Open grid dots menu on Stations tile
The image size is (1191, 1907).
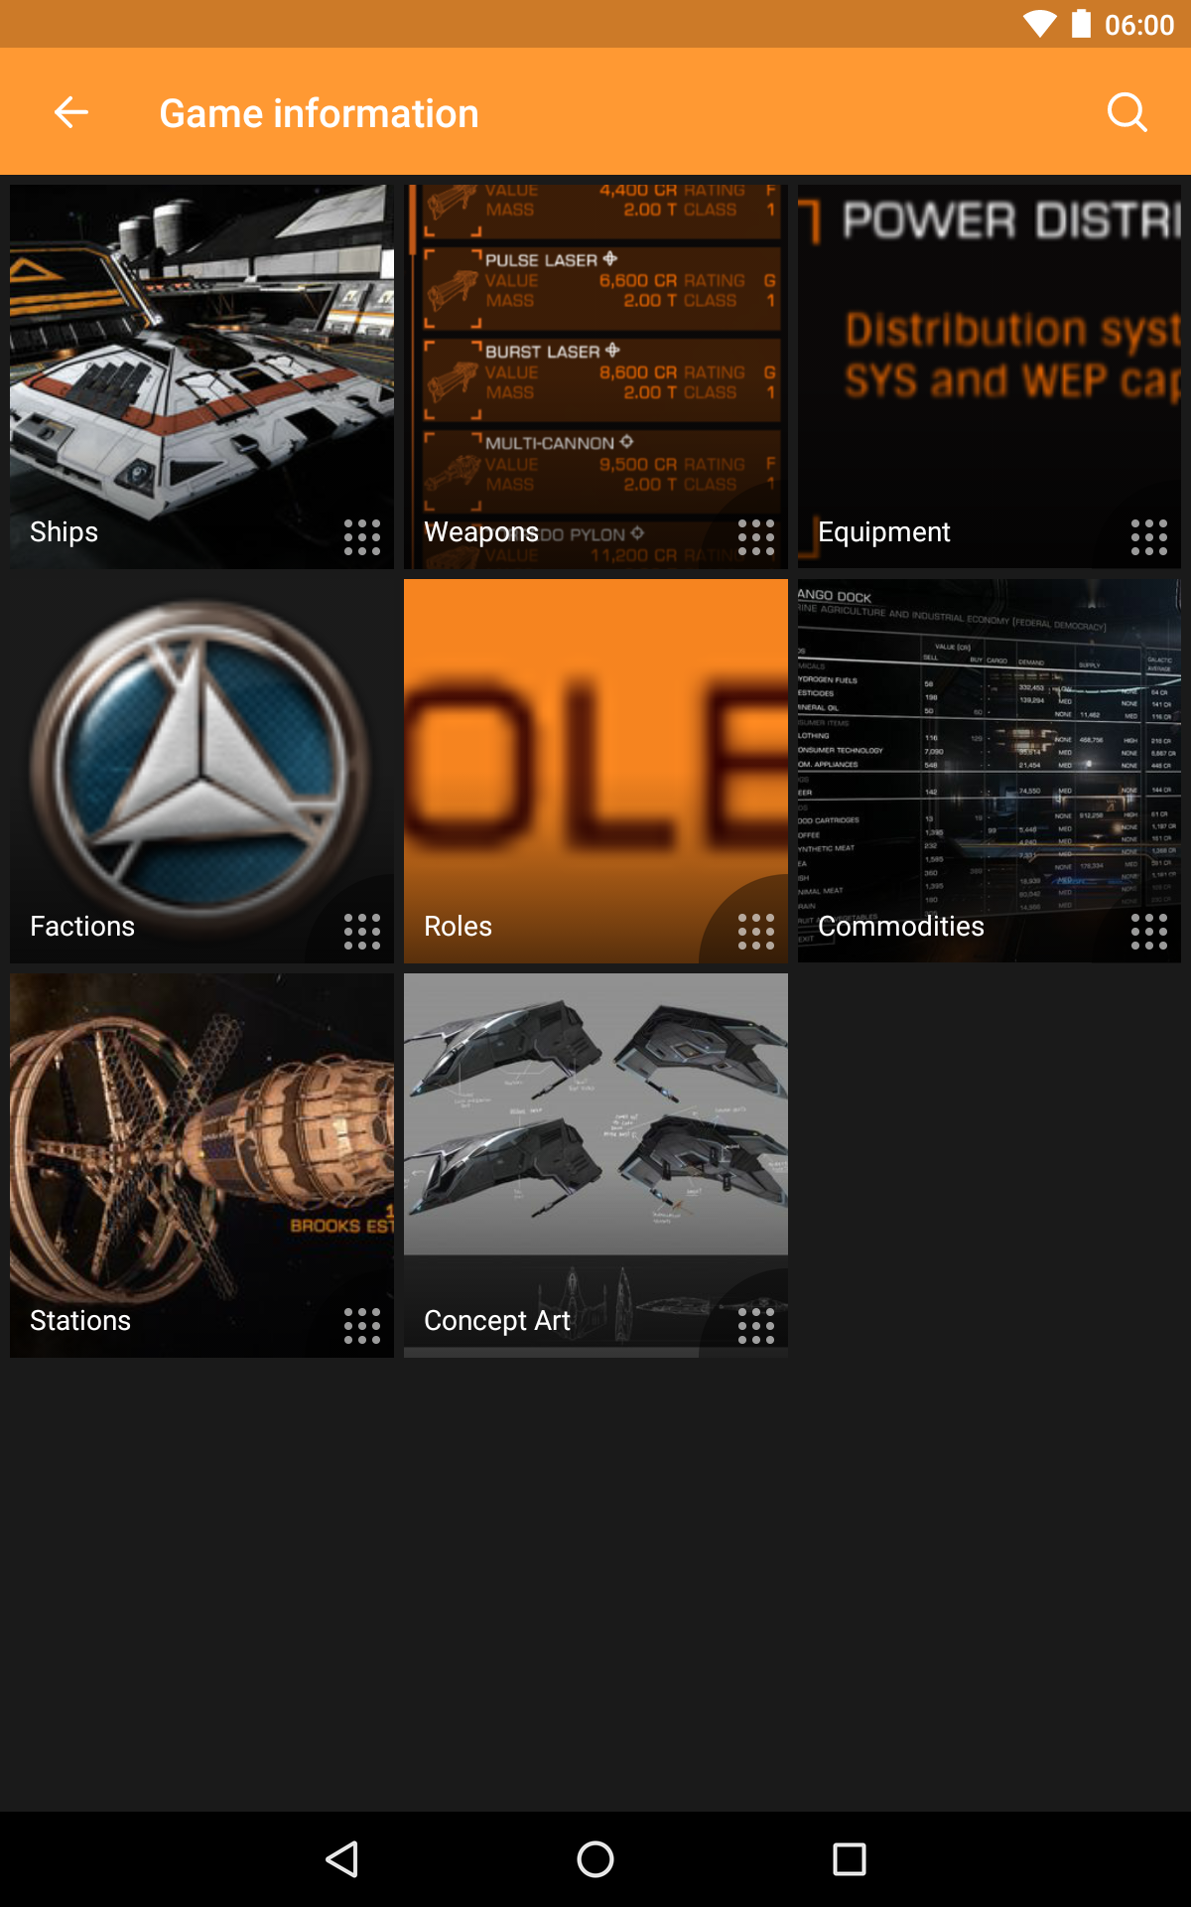(362, 1326)
